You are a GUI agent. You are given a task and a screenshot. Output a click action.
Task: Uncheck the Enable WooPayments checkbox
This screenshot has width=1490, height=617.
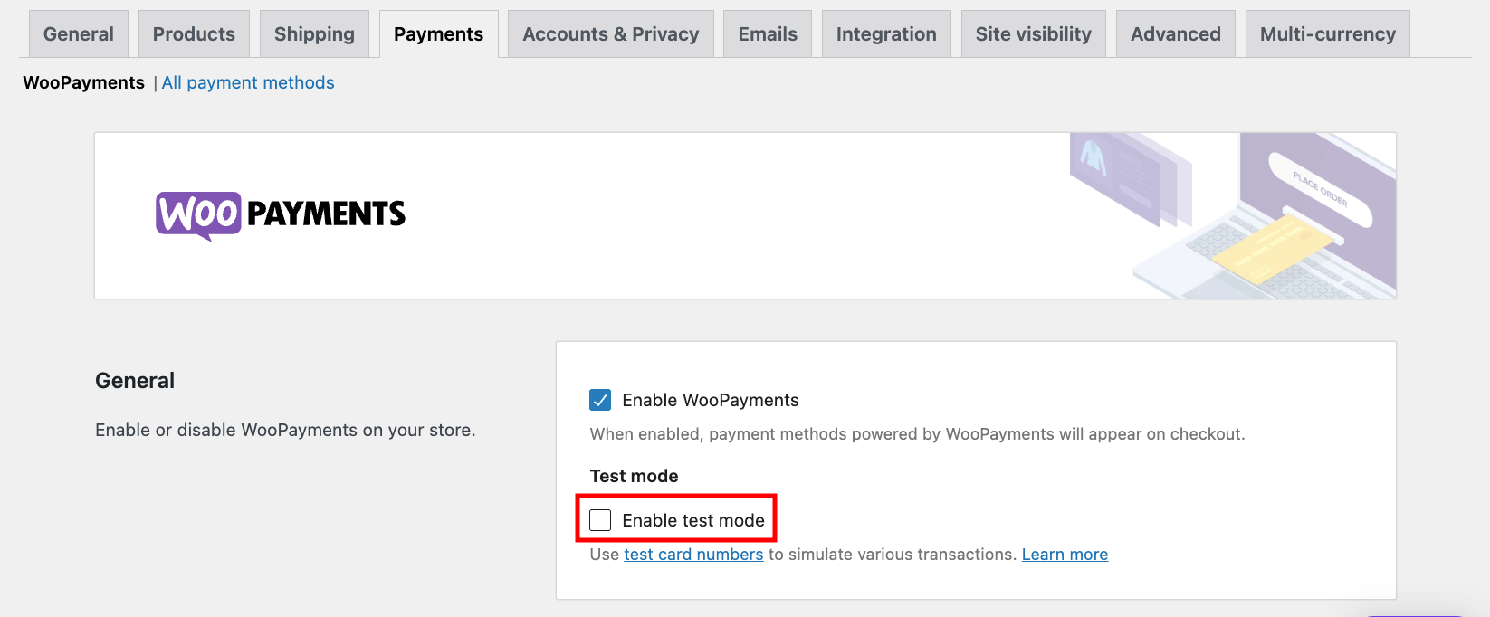click(x=600, y=400)
